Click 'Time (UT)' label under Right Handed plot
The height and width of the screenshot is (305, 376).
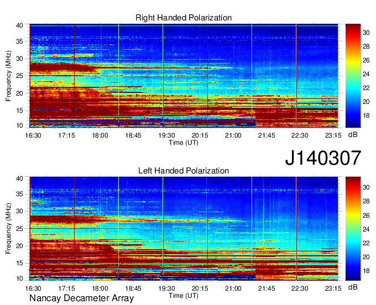184,143
